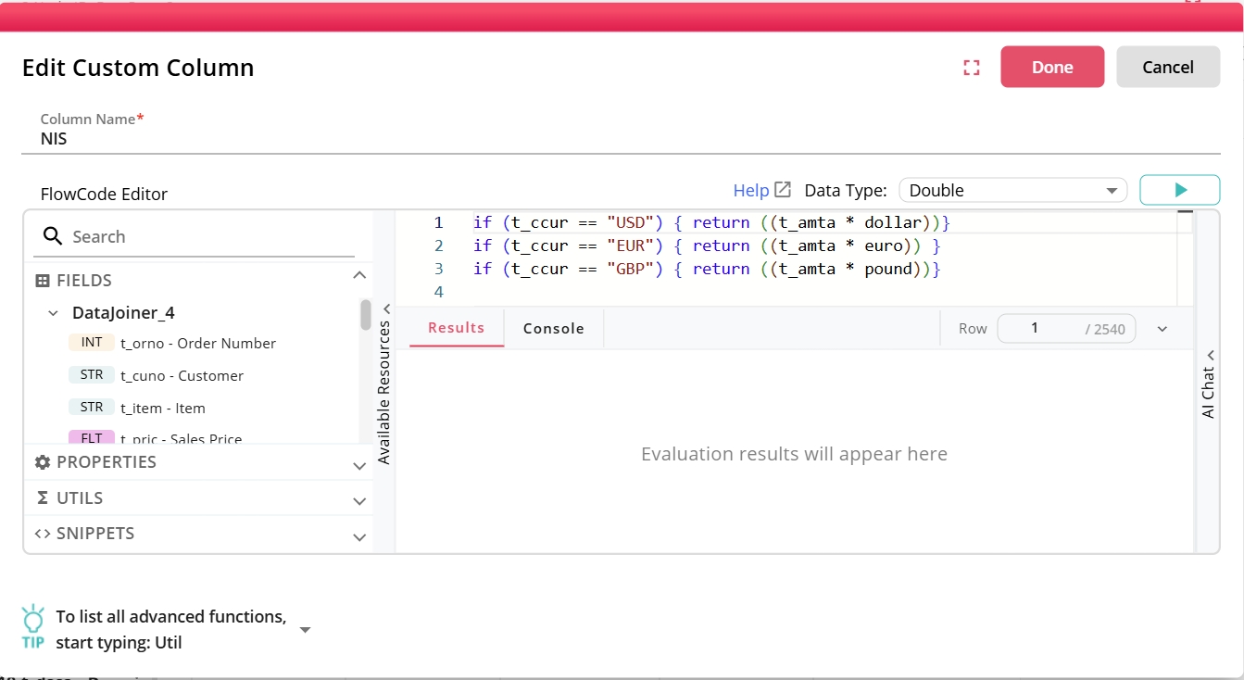Switch to the Results tab
This screenshot has width=1244, height=680.
[457, 328]
